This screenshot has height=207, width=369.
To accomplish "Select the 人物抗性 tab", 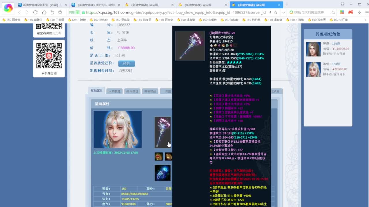I will [114, 91].
